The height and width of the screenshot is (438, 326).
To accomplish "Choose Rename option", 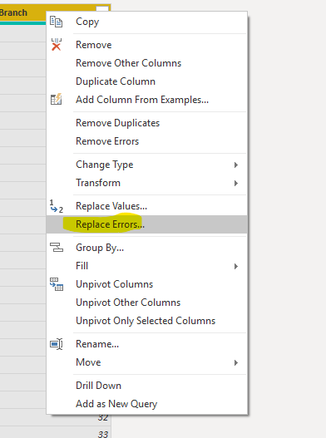I will 147,344.
